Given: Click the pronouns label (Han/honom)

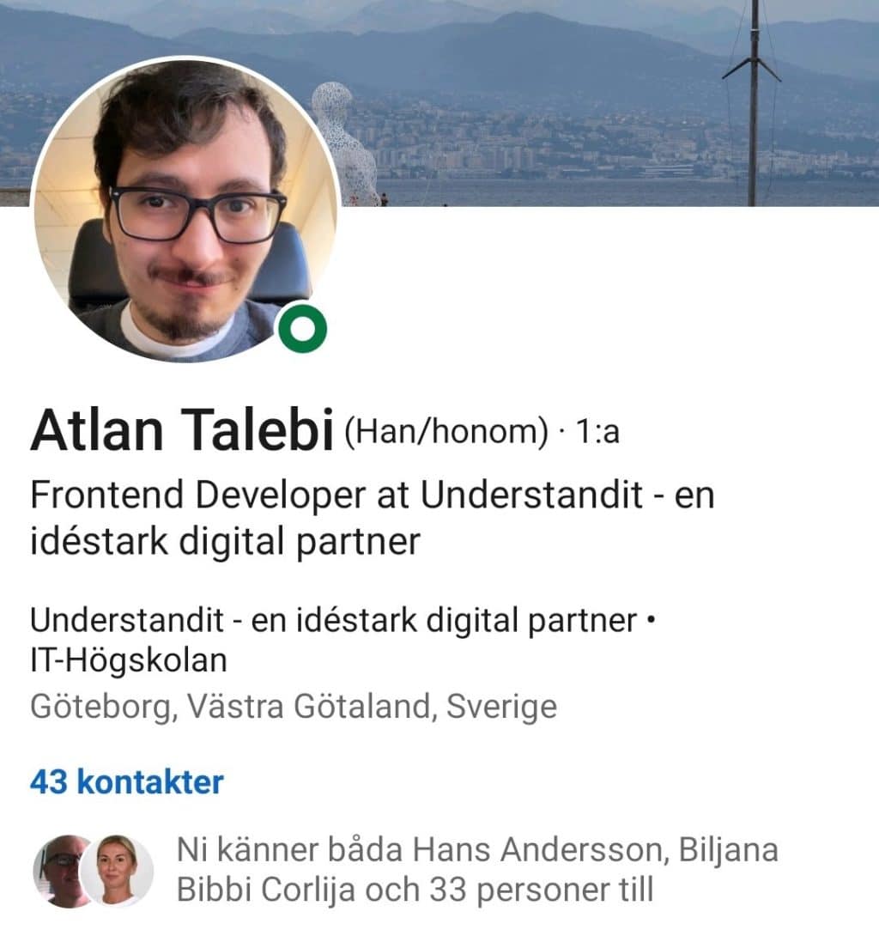Looking at the screenshot, I should tap(446, 432).
